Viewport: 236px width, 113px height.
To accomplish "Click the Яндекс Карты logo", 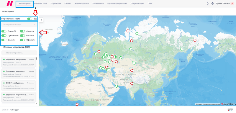I will 228,104.
